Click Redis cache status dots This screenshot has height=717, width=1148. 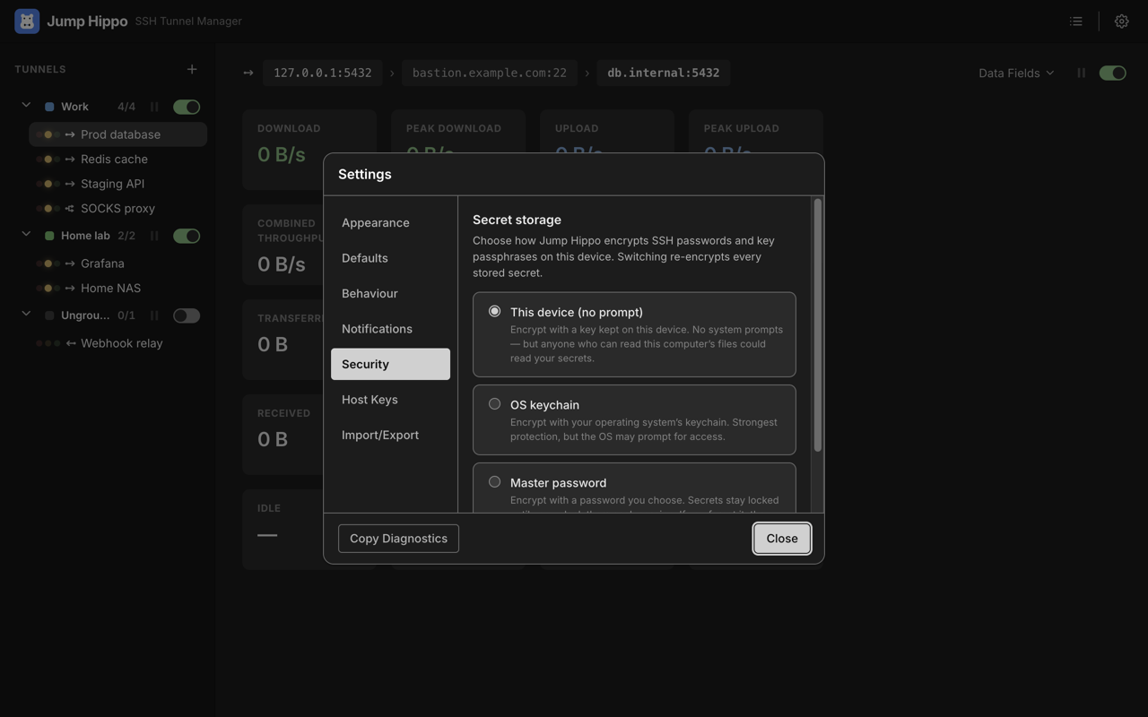click(x=48, y=159)
